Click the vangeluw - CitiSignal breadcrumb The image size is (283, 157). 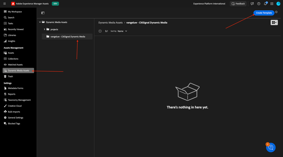[146, 23]
